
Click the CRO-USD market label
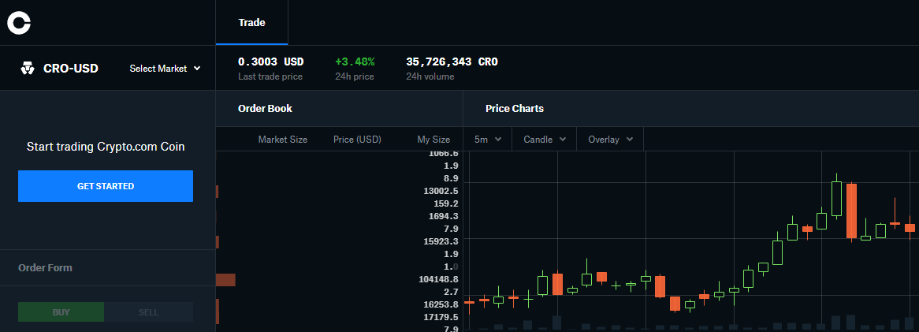pyautogui.click(x=71, y=69)
